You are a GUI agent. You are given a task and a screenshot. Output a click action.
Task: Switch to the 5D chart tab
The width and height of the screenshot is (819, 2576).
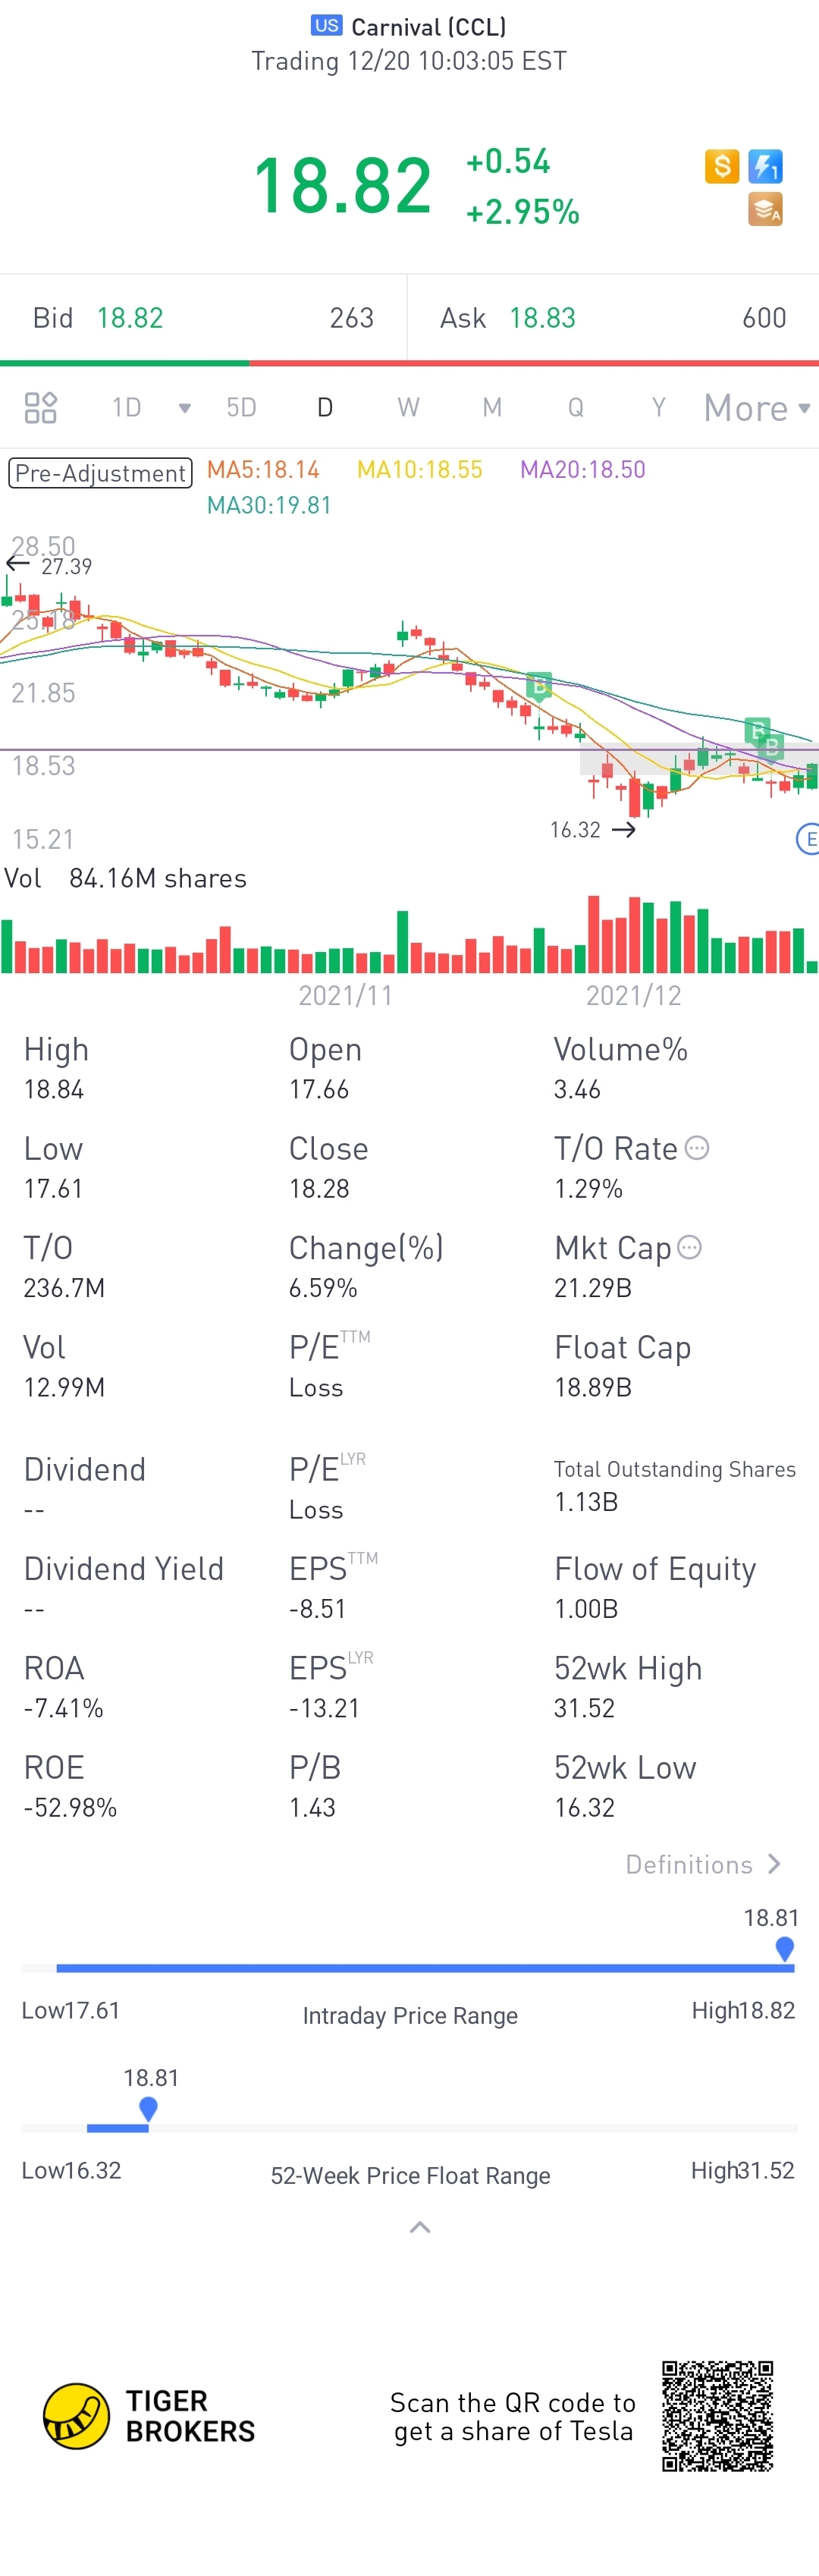point(241,408)
